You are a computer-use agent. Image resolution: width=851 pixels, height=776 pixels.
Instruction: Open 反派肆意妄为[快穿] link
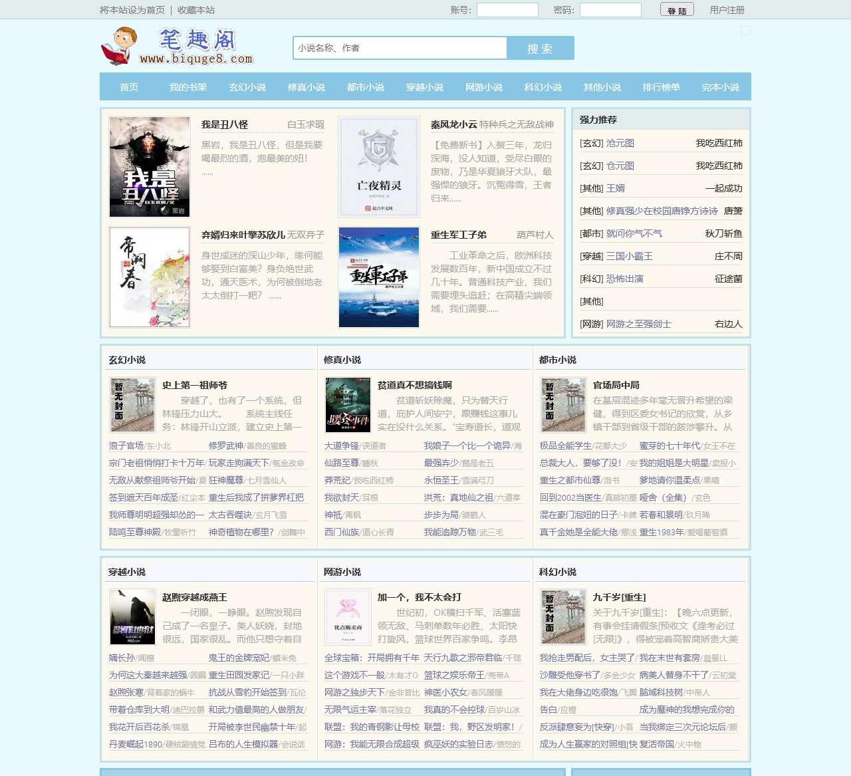tap(577, 727)
